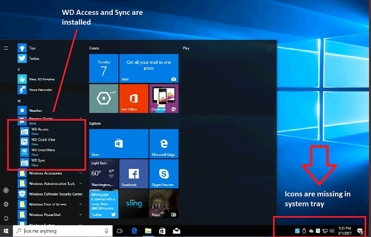The width and height of the screenshot is (371, 237).
Task: Click the Ask me anything search box
Action: 58,231
